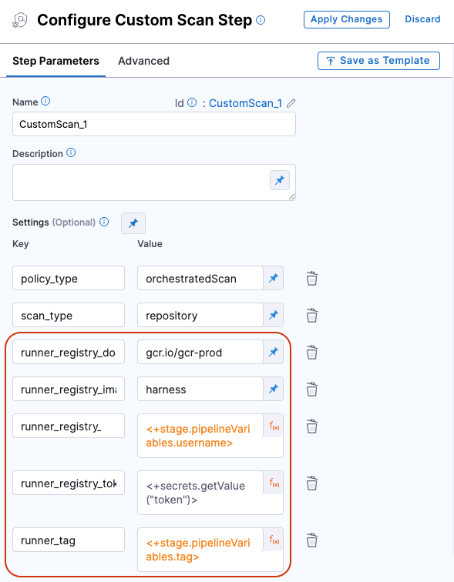Open expression selector for secrets token value
Screen dimensions: 454x582
274,483
